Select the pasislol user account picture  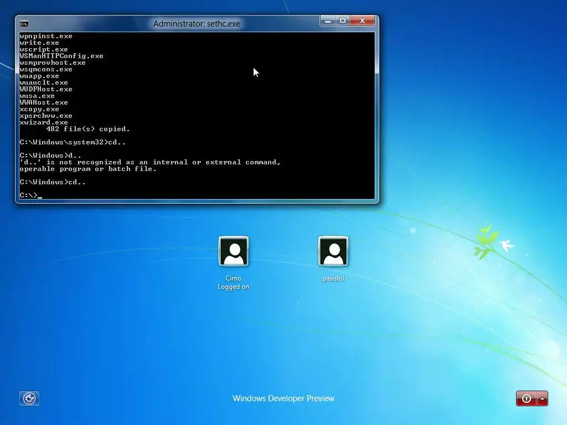coord(333,251)
